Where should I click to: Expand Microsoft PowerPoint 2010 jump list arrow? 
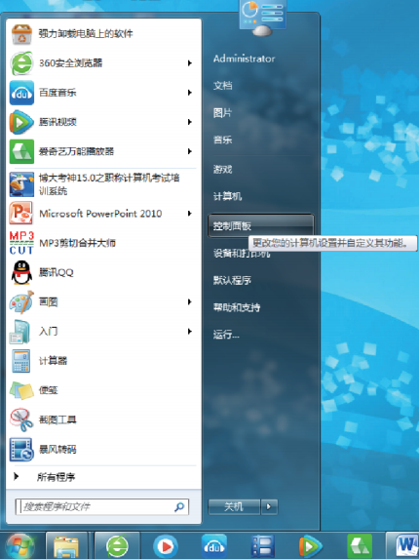click(190, 214)
